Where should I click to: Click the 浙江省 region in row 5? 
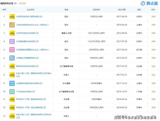coord(139,50)
